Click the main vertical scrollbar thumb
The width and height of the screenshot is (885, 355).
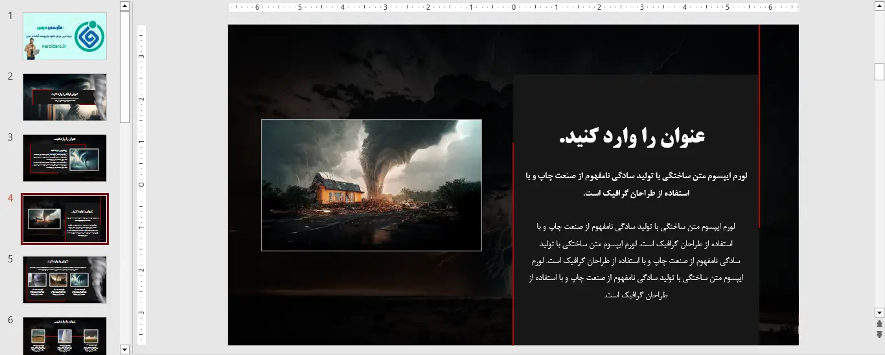[x=879, y=71]
